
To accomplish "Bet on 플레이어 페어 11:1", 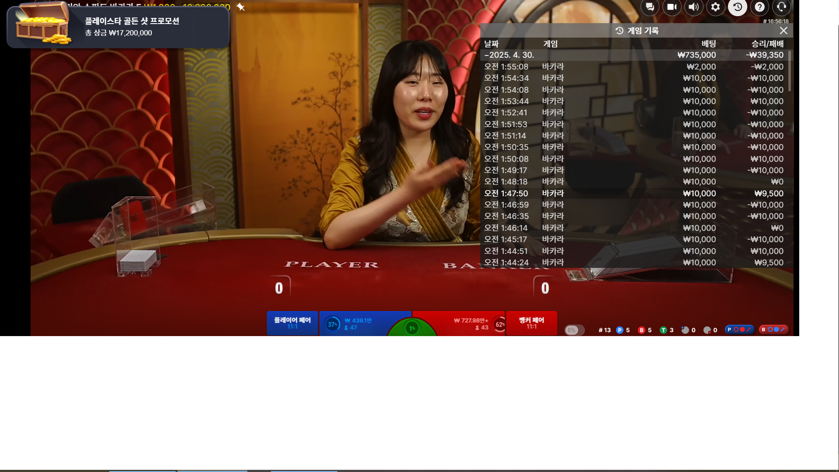I will click(292, 323).
